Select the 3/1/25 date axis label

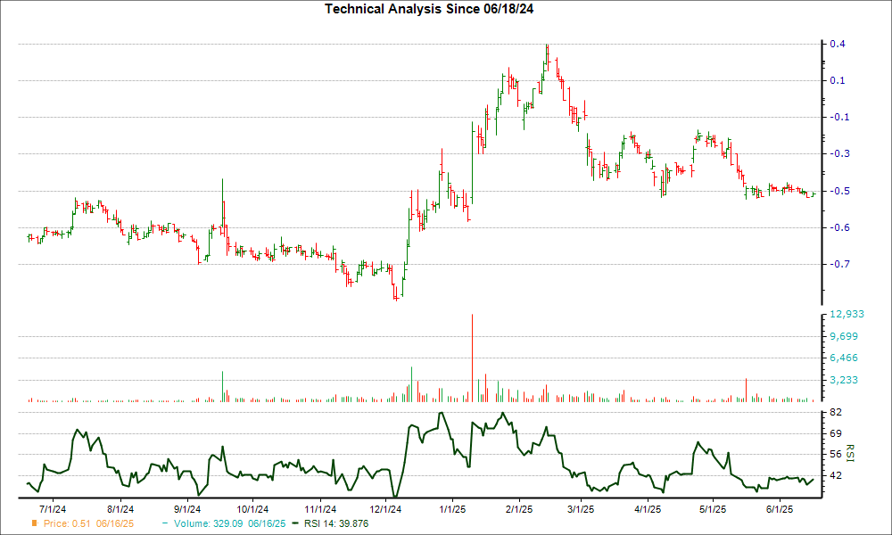[581, 509]
